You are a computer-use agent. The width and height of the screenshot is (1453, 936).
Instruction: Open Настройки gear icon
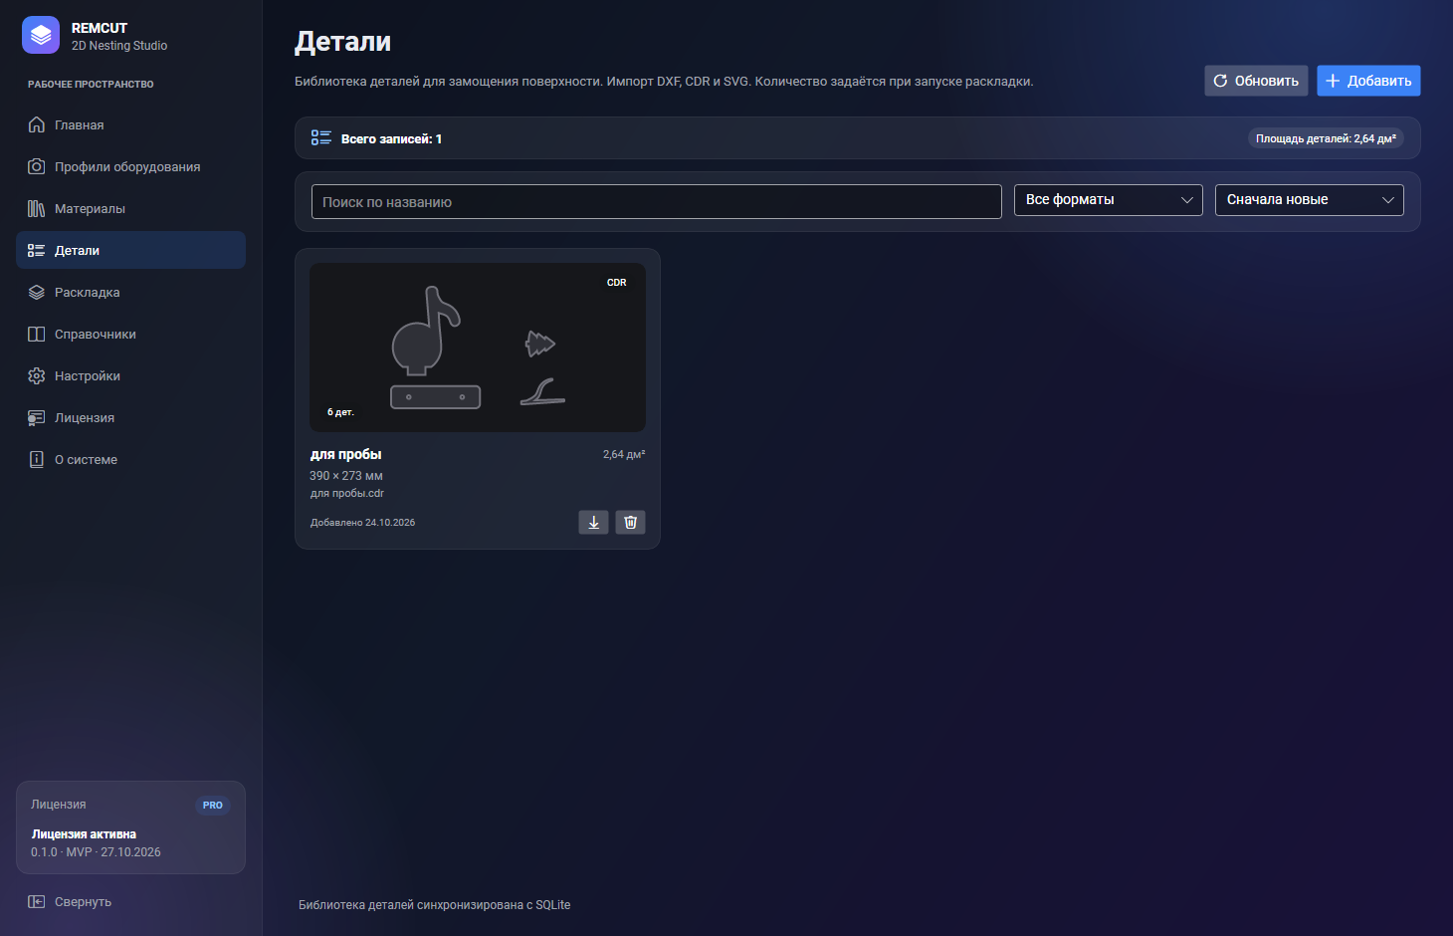(37, 375)
